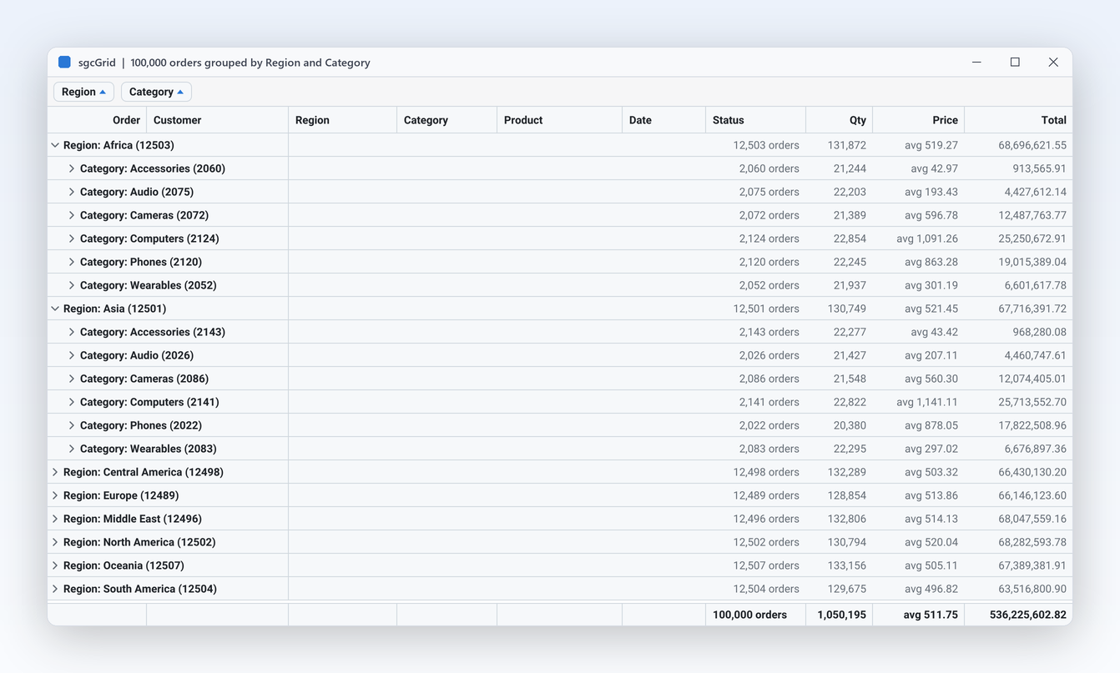Expand Africa Category: Computers (2124)

pyautogui.click(x=72, y=239)
